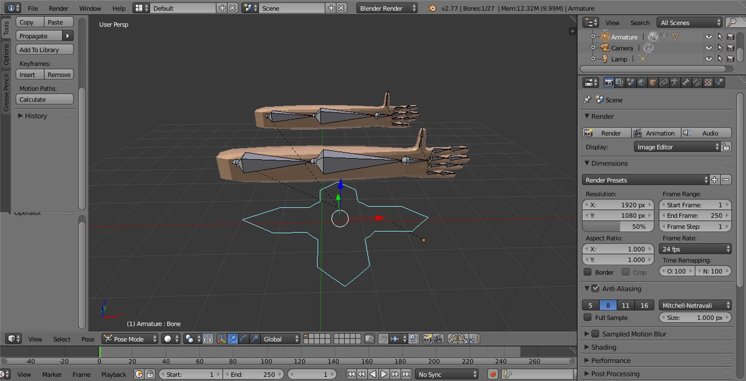Image resolution: width=746 pixels, height=381 pixels.
Task: Open the Render properties tab camera icon
Action: click(608, 82)
